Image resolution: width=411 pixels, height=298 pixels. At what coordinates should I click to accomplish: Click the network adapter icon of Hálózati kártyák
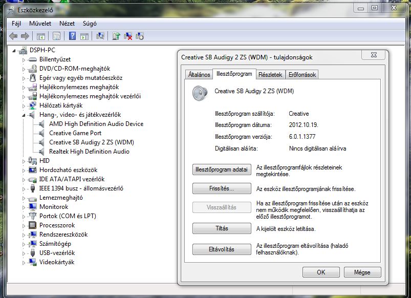[x=33, y=105]
